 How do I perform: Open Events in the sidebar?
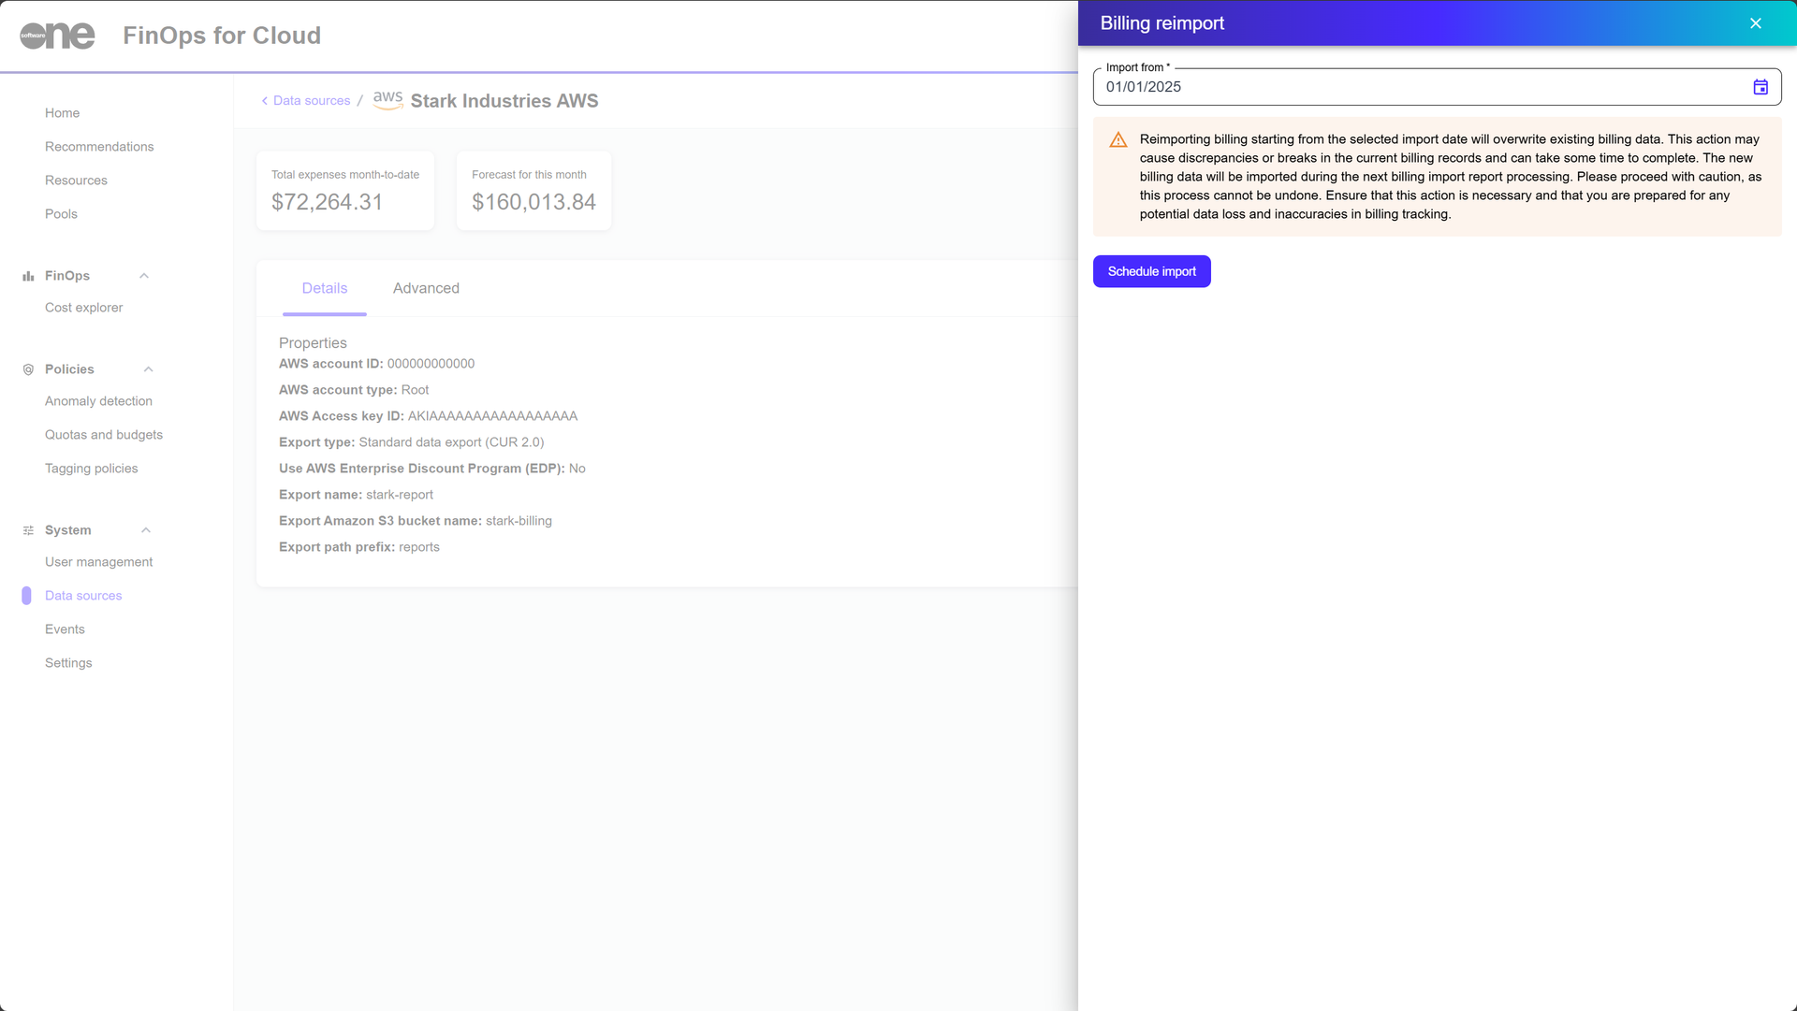(65, 629)
